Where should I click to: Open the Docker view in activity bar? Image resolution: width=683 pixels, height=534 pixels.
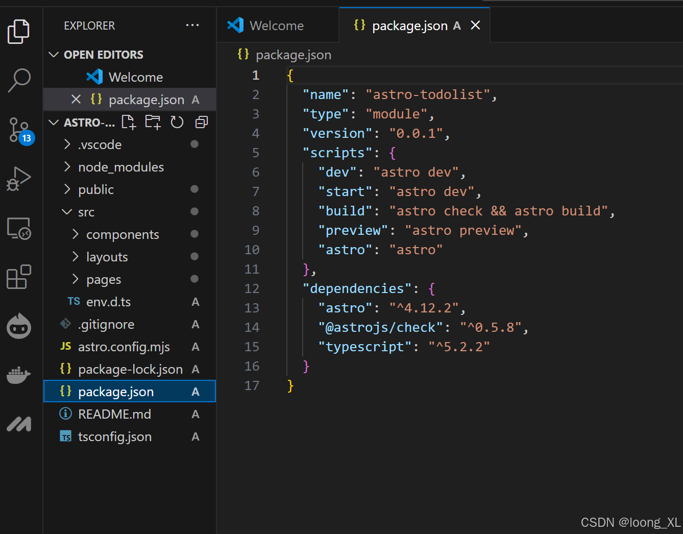tap(19, 375)
